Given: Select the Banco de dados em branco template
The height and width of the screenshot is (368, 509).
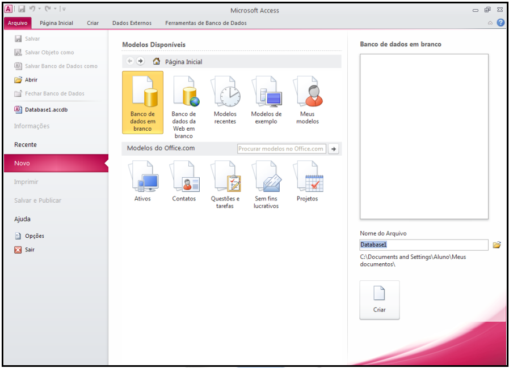Looking at the screenshot, I should click(142, 102).
